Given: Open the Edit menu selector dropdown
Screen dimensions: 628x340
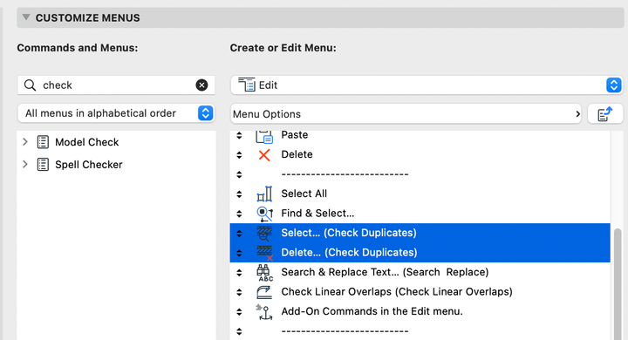Looking at the screenshot, I should (427, 85).
